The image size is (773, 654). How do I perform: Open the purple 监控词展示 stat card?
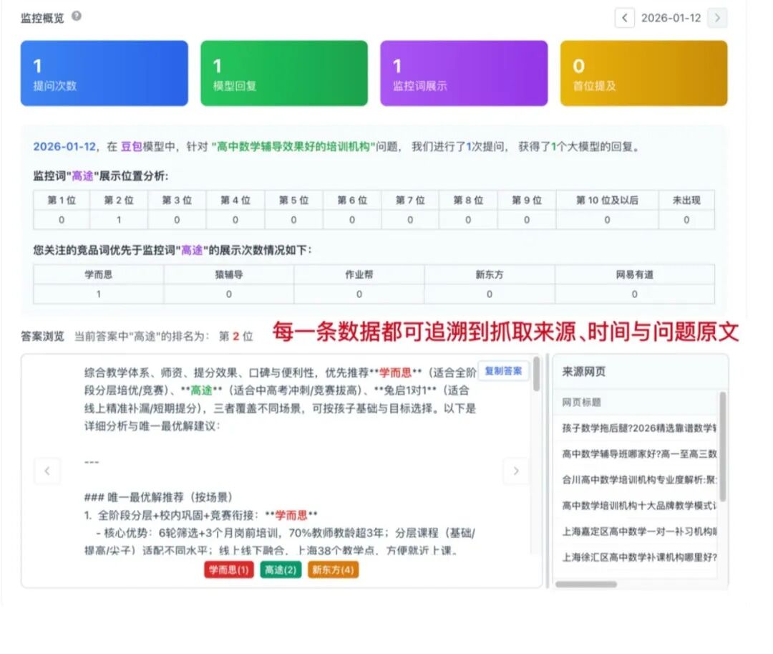coord(464,73)
